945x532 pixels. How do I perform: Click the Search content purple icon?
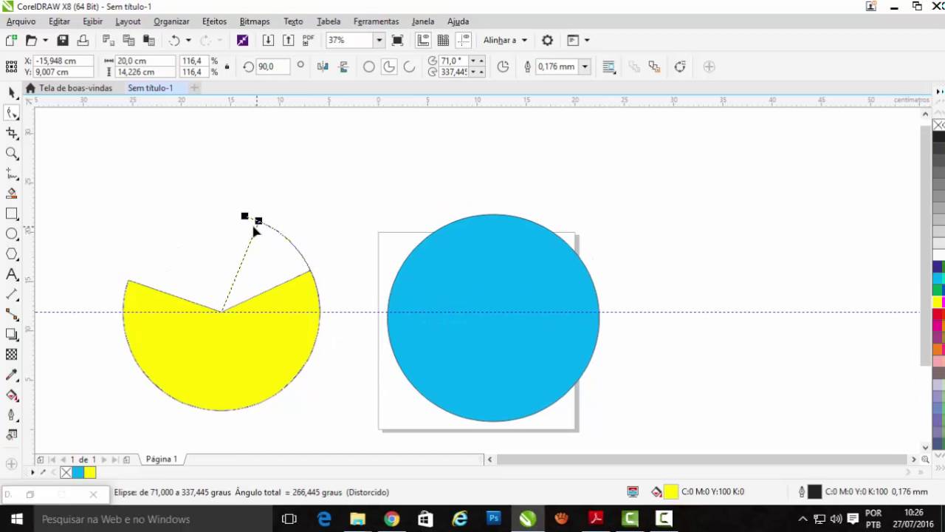242,40
